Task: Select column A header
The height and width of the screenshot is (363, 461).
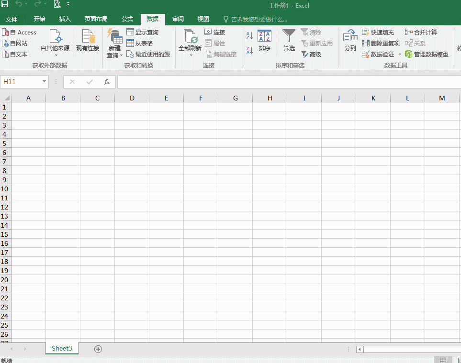Action: (x=29, y=98)
